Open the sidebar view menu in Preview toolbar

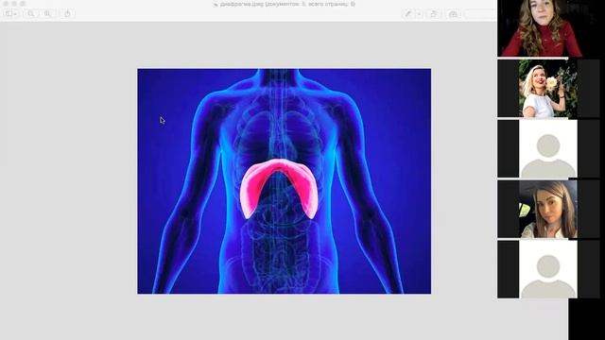tap(10, 14)
